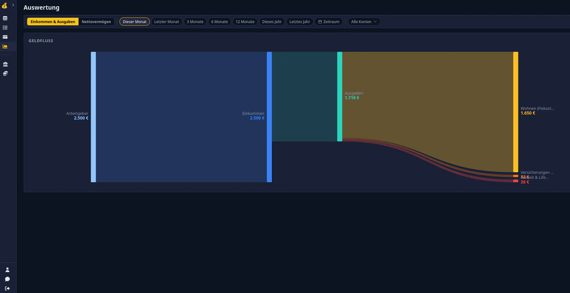Click the orange Versicherungen node

pyautogui.click(x=516, y=176)
